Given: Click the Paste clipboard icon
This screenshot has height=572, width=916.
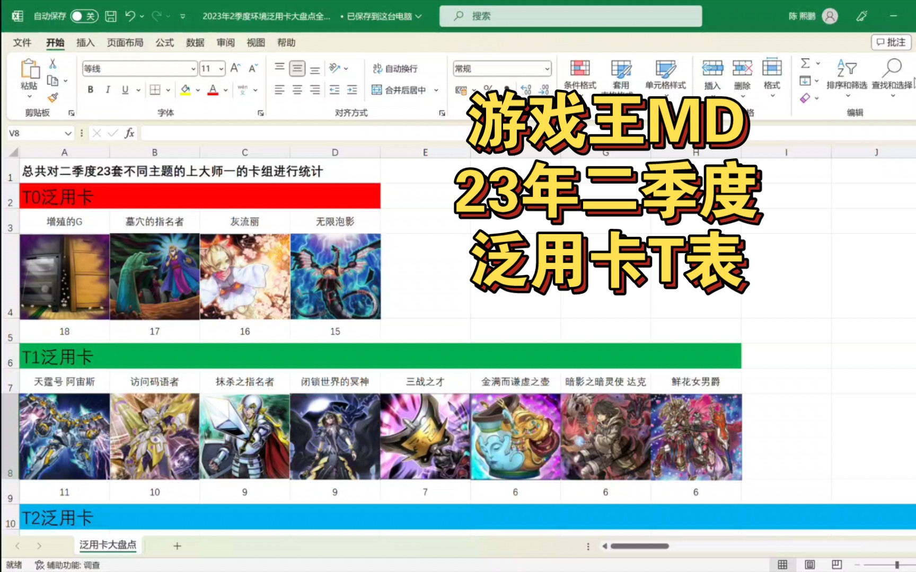Looking at the screenshot, I should [x=30, y=69].
